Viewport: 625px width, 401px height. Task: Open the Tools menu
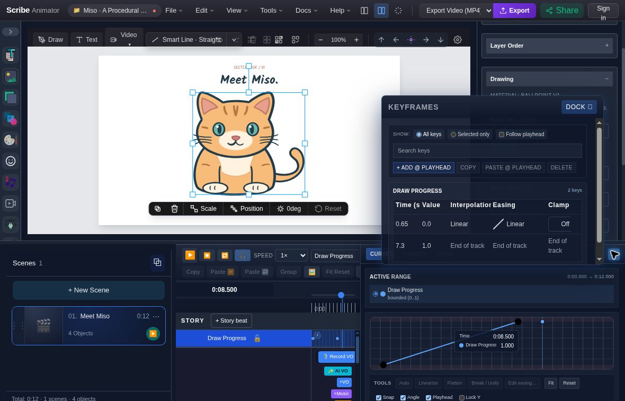coord(271,11)
